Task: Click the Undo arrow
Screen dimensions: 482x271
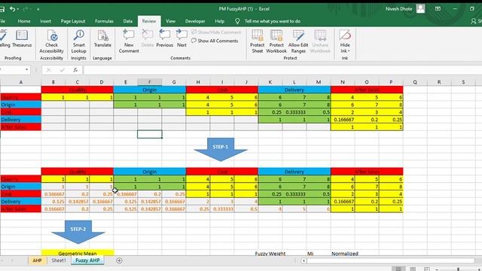Action: (12, 9)
